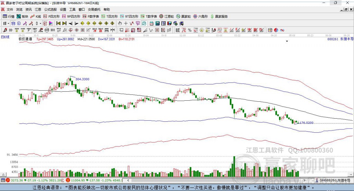This screenshot has width=354, height=191.
Task: Toggle the highlighted network chart-mode button
Action: pyautogui.click(x=13, y=23)
